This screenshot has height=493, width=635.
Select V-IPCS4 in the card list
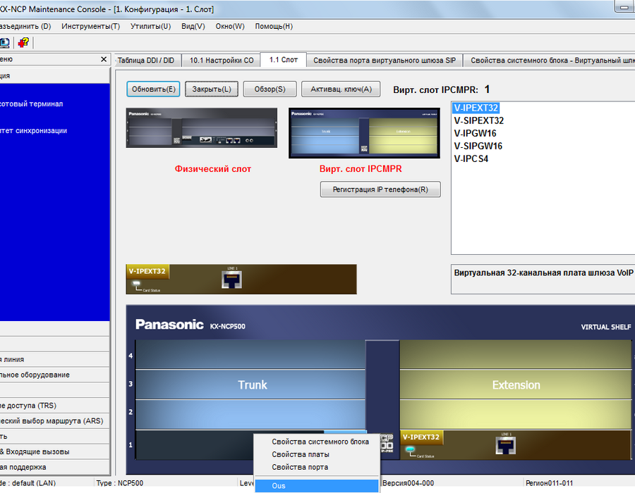[x=471, y=158]
